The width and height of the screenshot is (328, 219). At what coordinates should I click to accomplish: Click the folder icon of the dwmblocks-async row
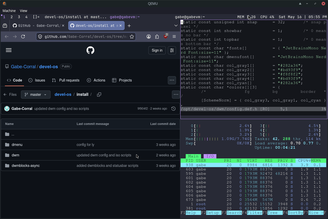tap(7, 166)
